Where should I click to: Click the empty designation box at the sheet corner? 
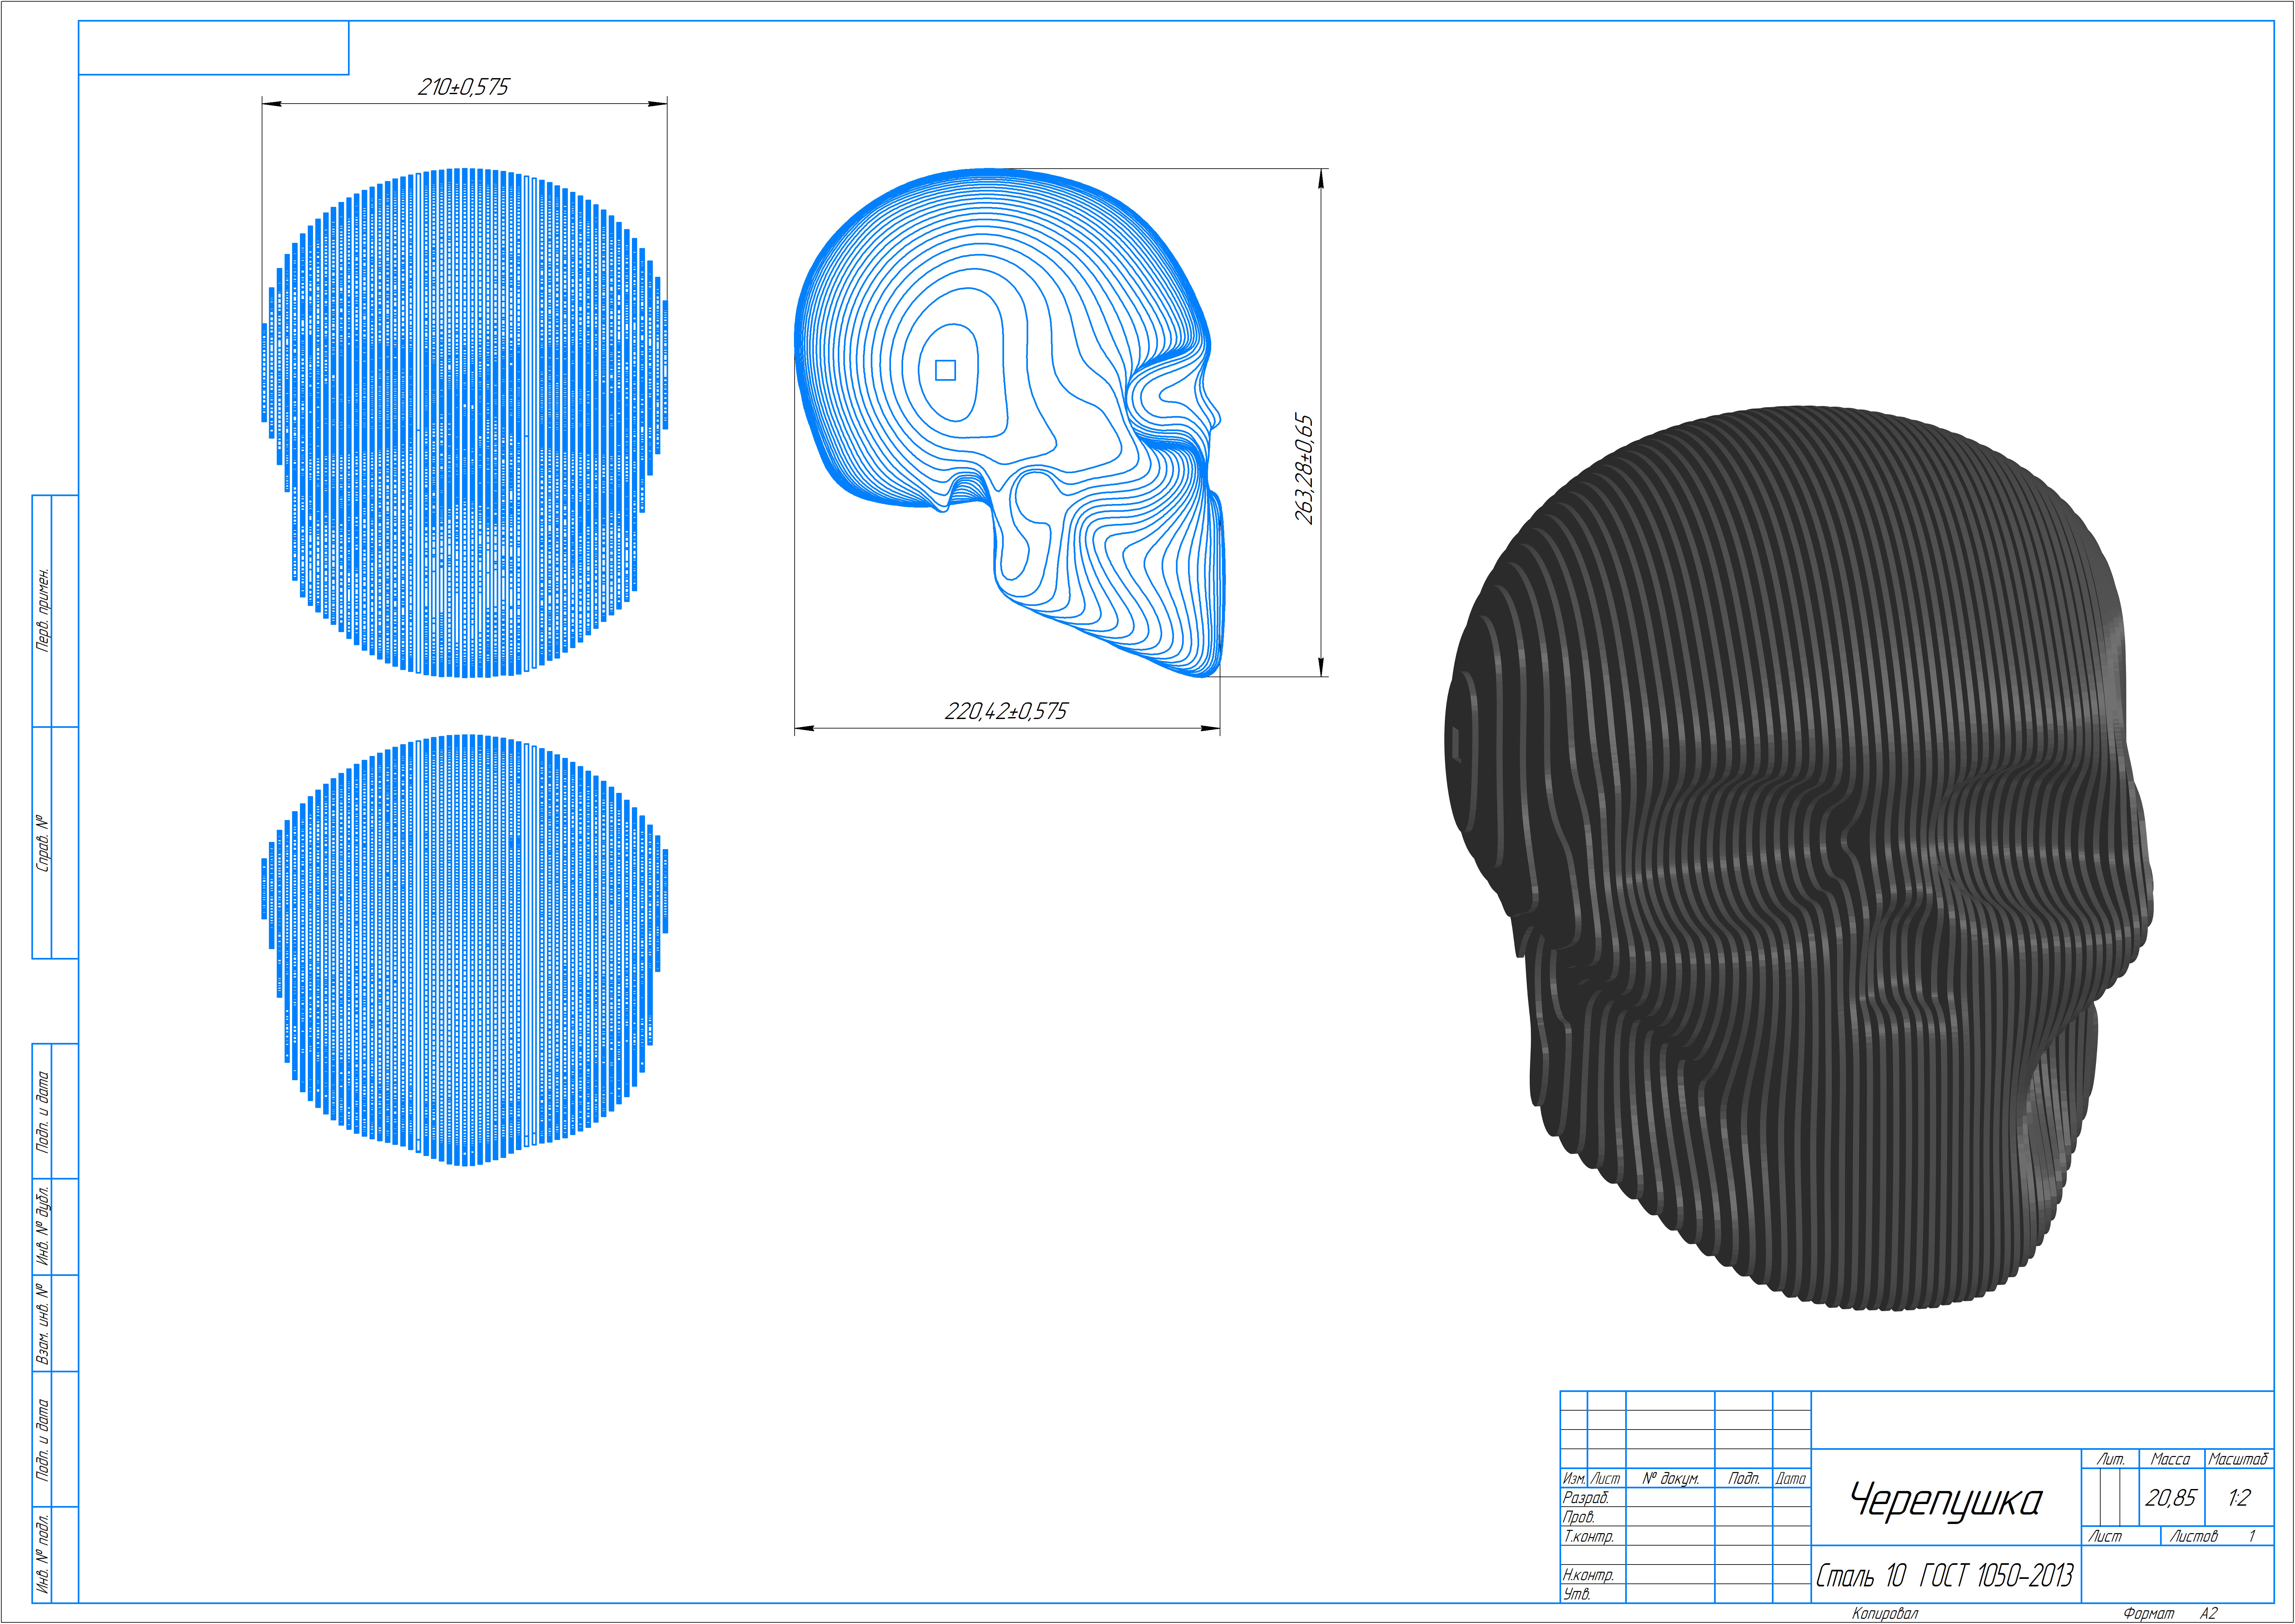click(x=214, y=48)
